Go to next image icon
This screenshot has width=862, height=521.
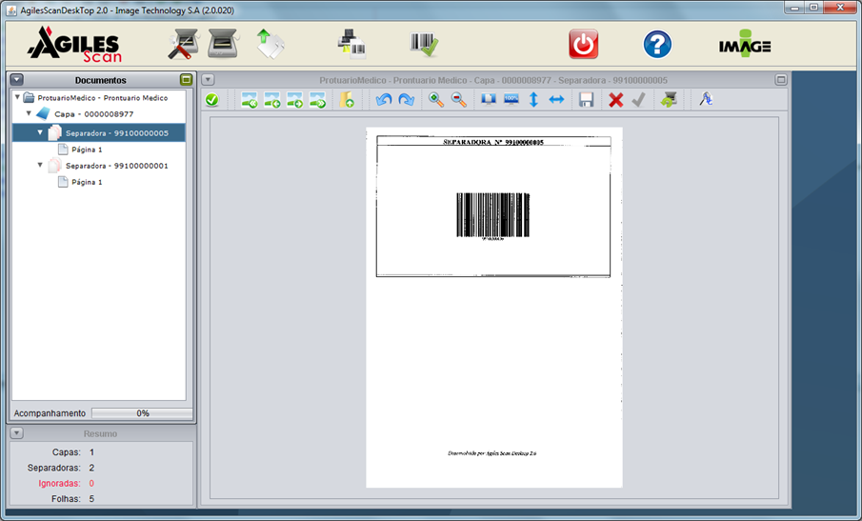coord(294,100)
